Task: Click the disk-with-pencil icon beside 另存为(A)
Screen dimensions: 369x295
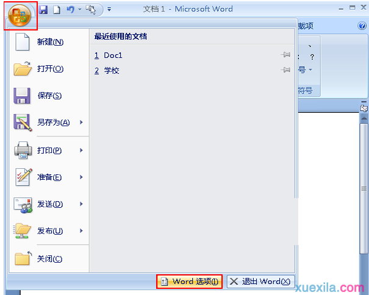Action: [23, 123]
